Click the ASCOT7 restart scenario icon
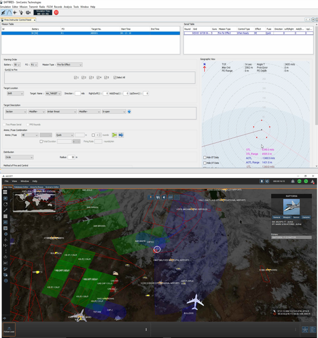 point(267,181)
